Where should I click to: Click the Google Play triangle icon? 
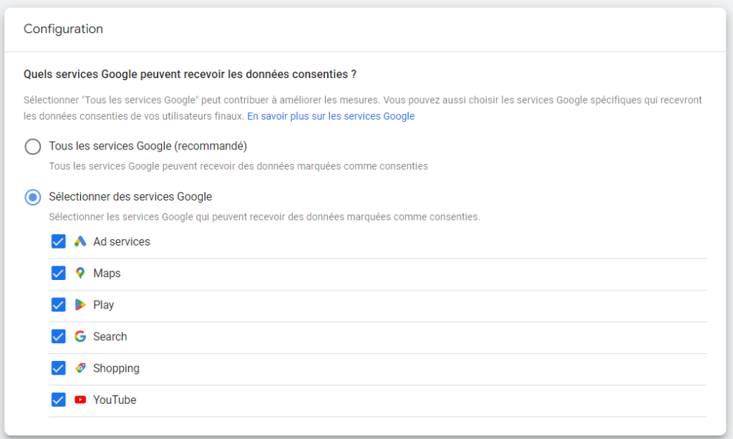(x=80, y=305)
